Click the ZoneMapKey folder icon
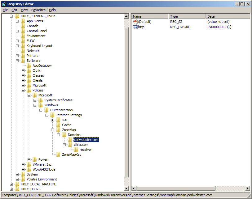Viewport: 252px width, 199px height. (x=58, y=155)
